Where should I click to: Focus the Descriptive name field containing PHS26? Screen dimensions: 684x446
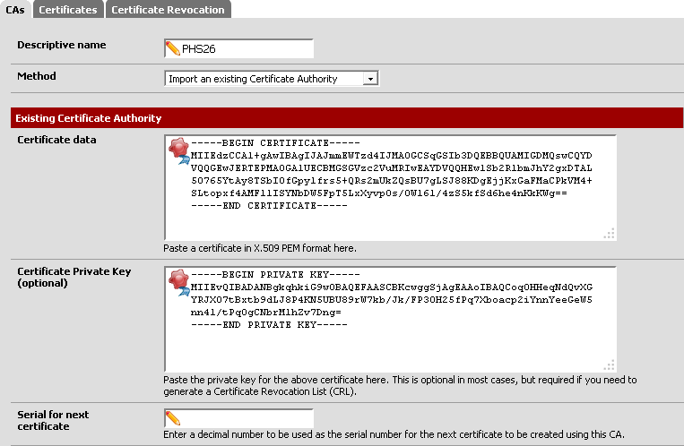(x=247, y=47)
